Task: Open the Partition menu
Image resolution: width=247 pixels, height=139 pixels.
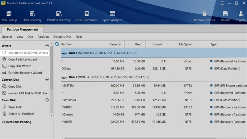Action: coord(43,37)
